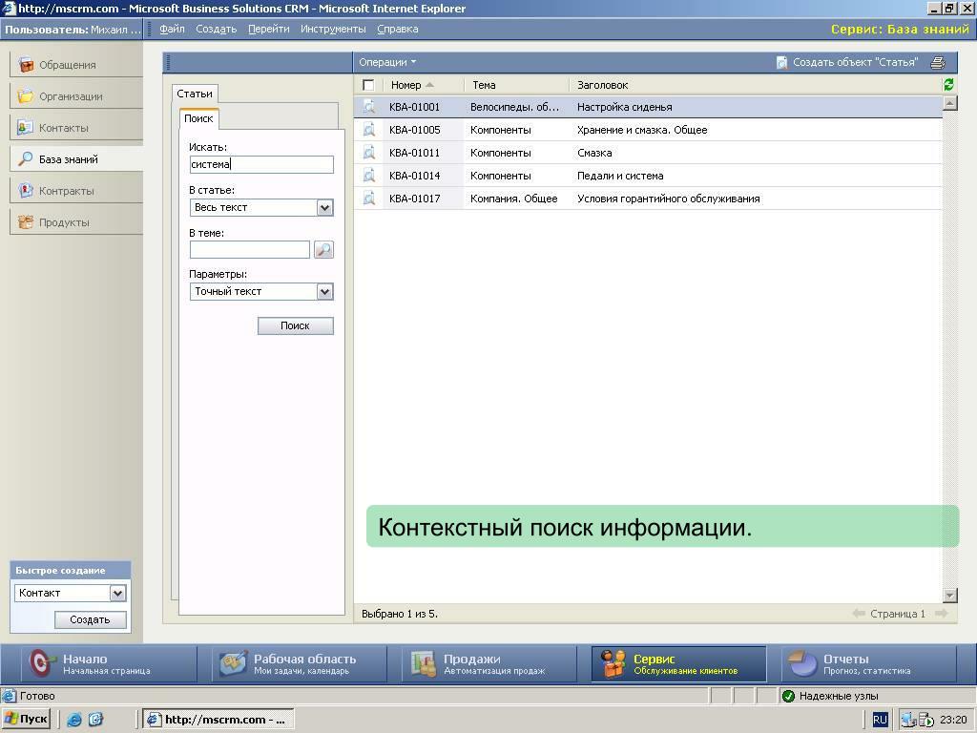Viewport: 977px width, 733px height.
Task: Click the scrollbar down arrow in article list
Action: point(949,596)
